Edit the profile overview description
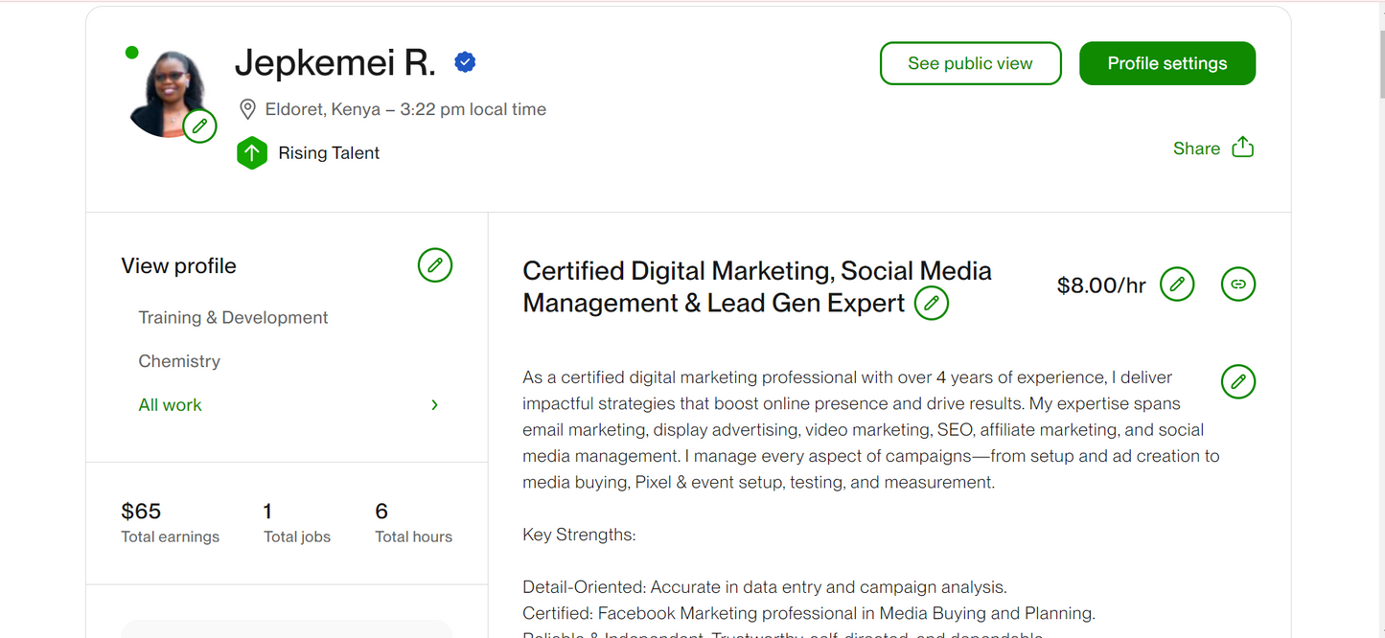 1237,381
